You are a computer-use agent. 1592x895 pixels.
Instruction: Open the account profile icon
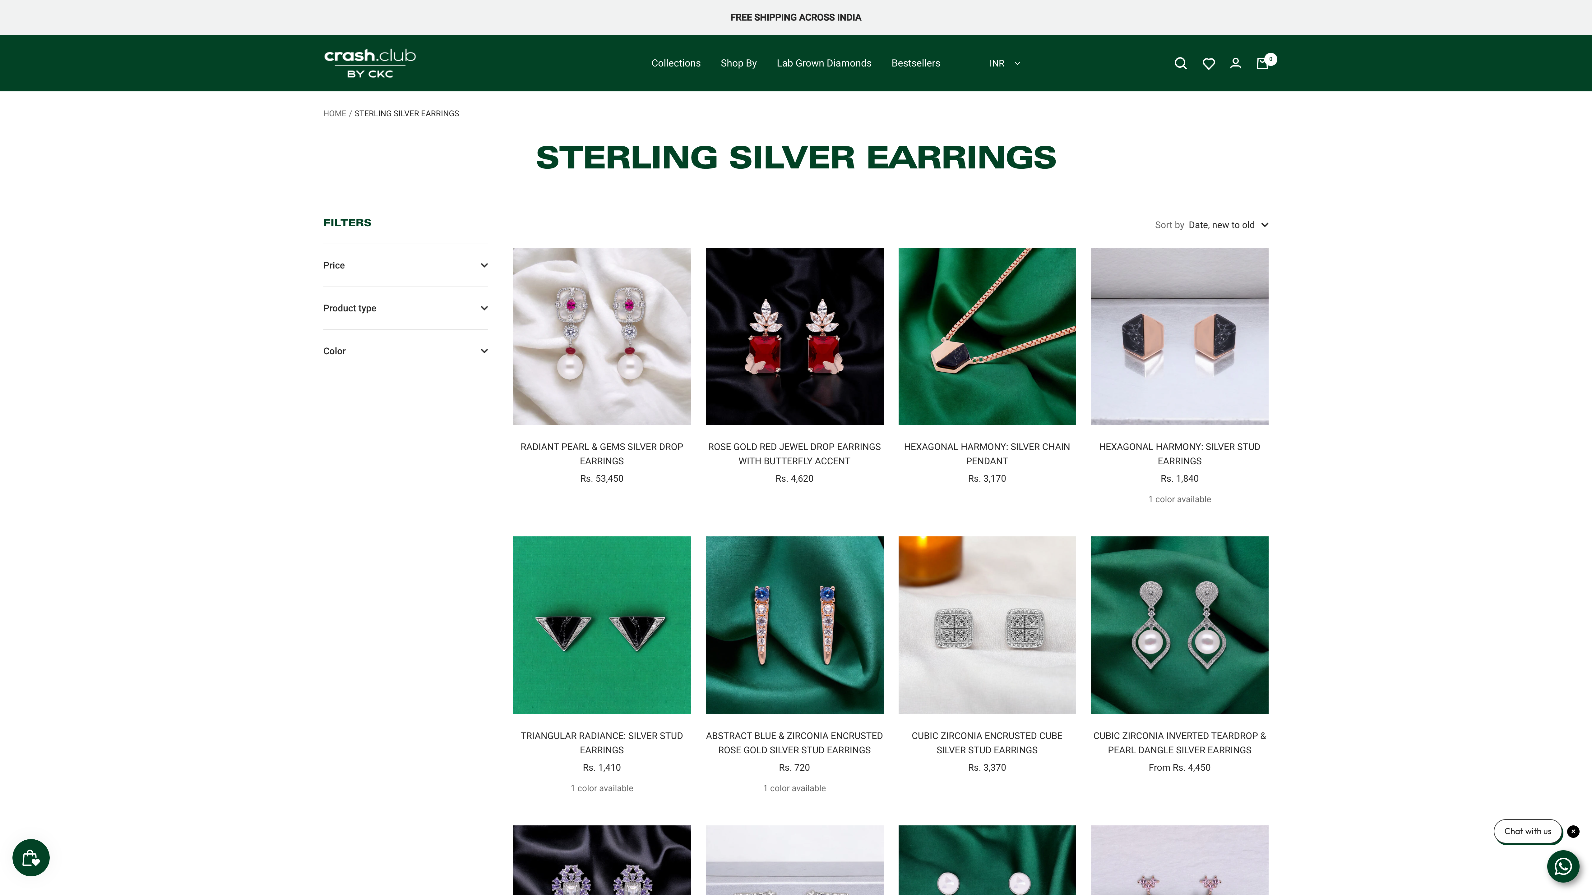1235,63
